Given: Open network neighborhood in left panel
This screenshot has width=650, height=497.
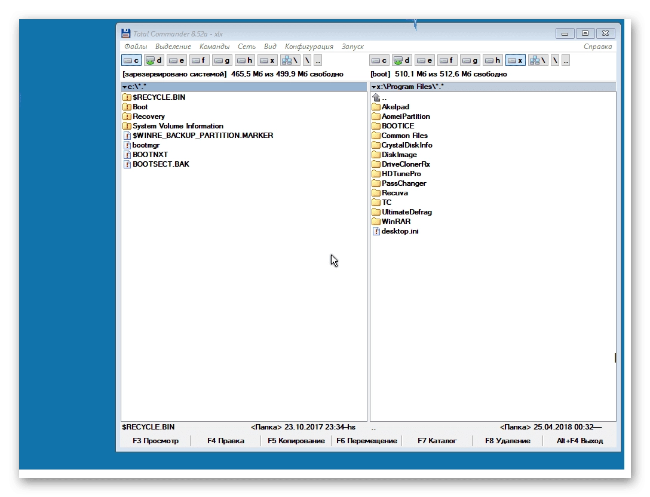Looking at the screenshot, I should pyautogui.click(x=290, y=60).
